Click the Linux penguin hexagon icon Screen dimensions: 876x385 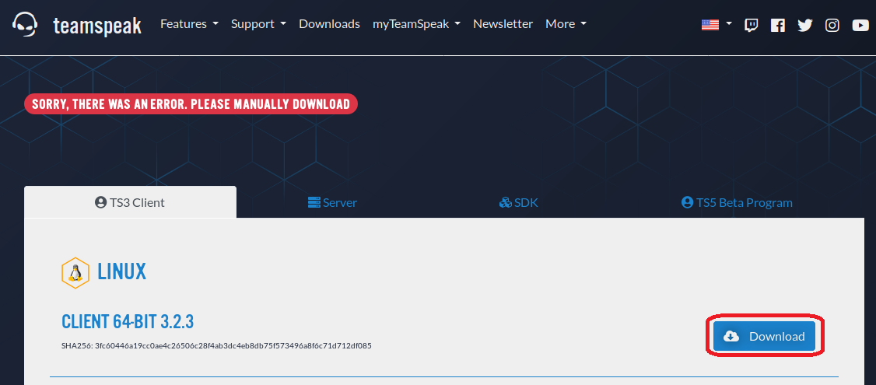click(x=75, y=272)
